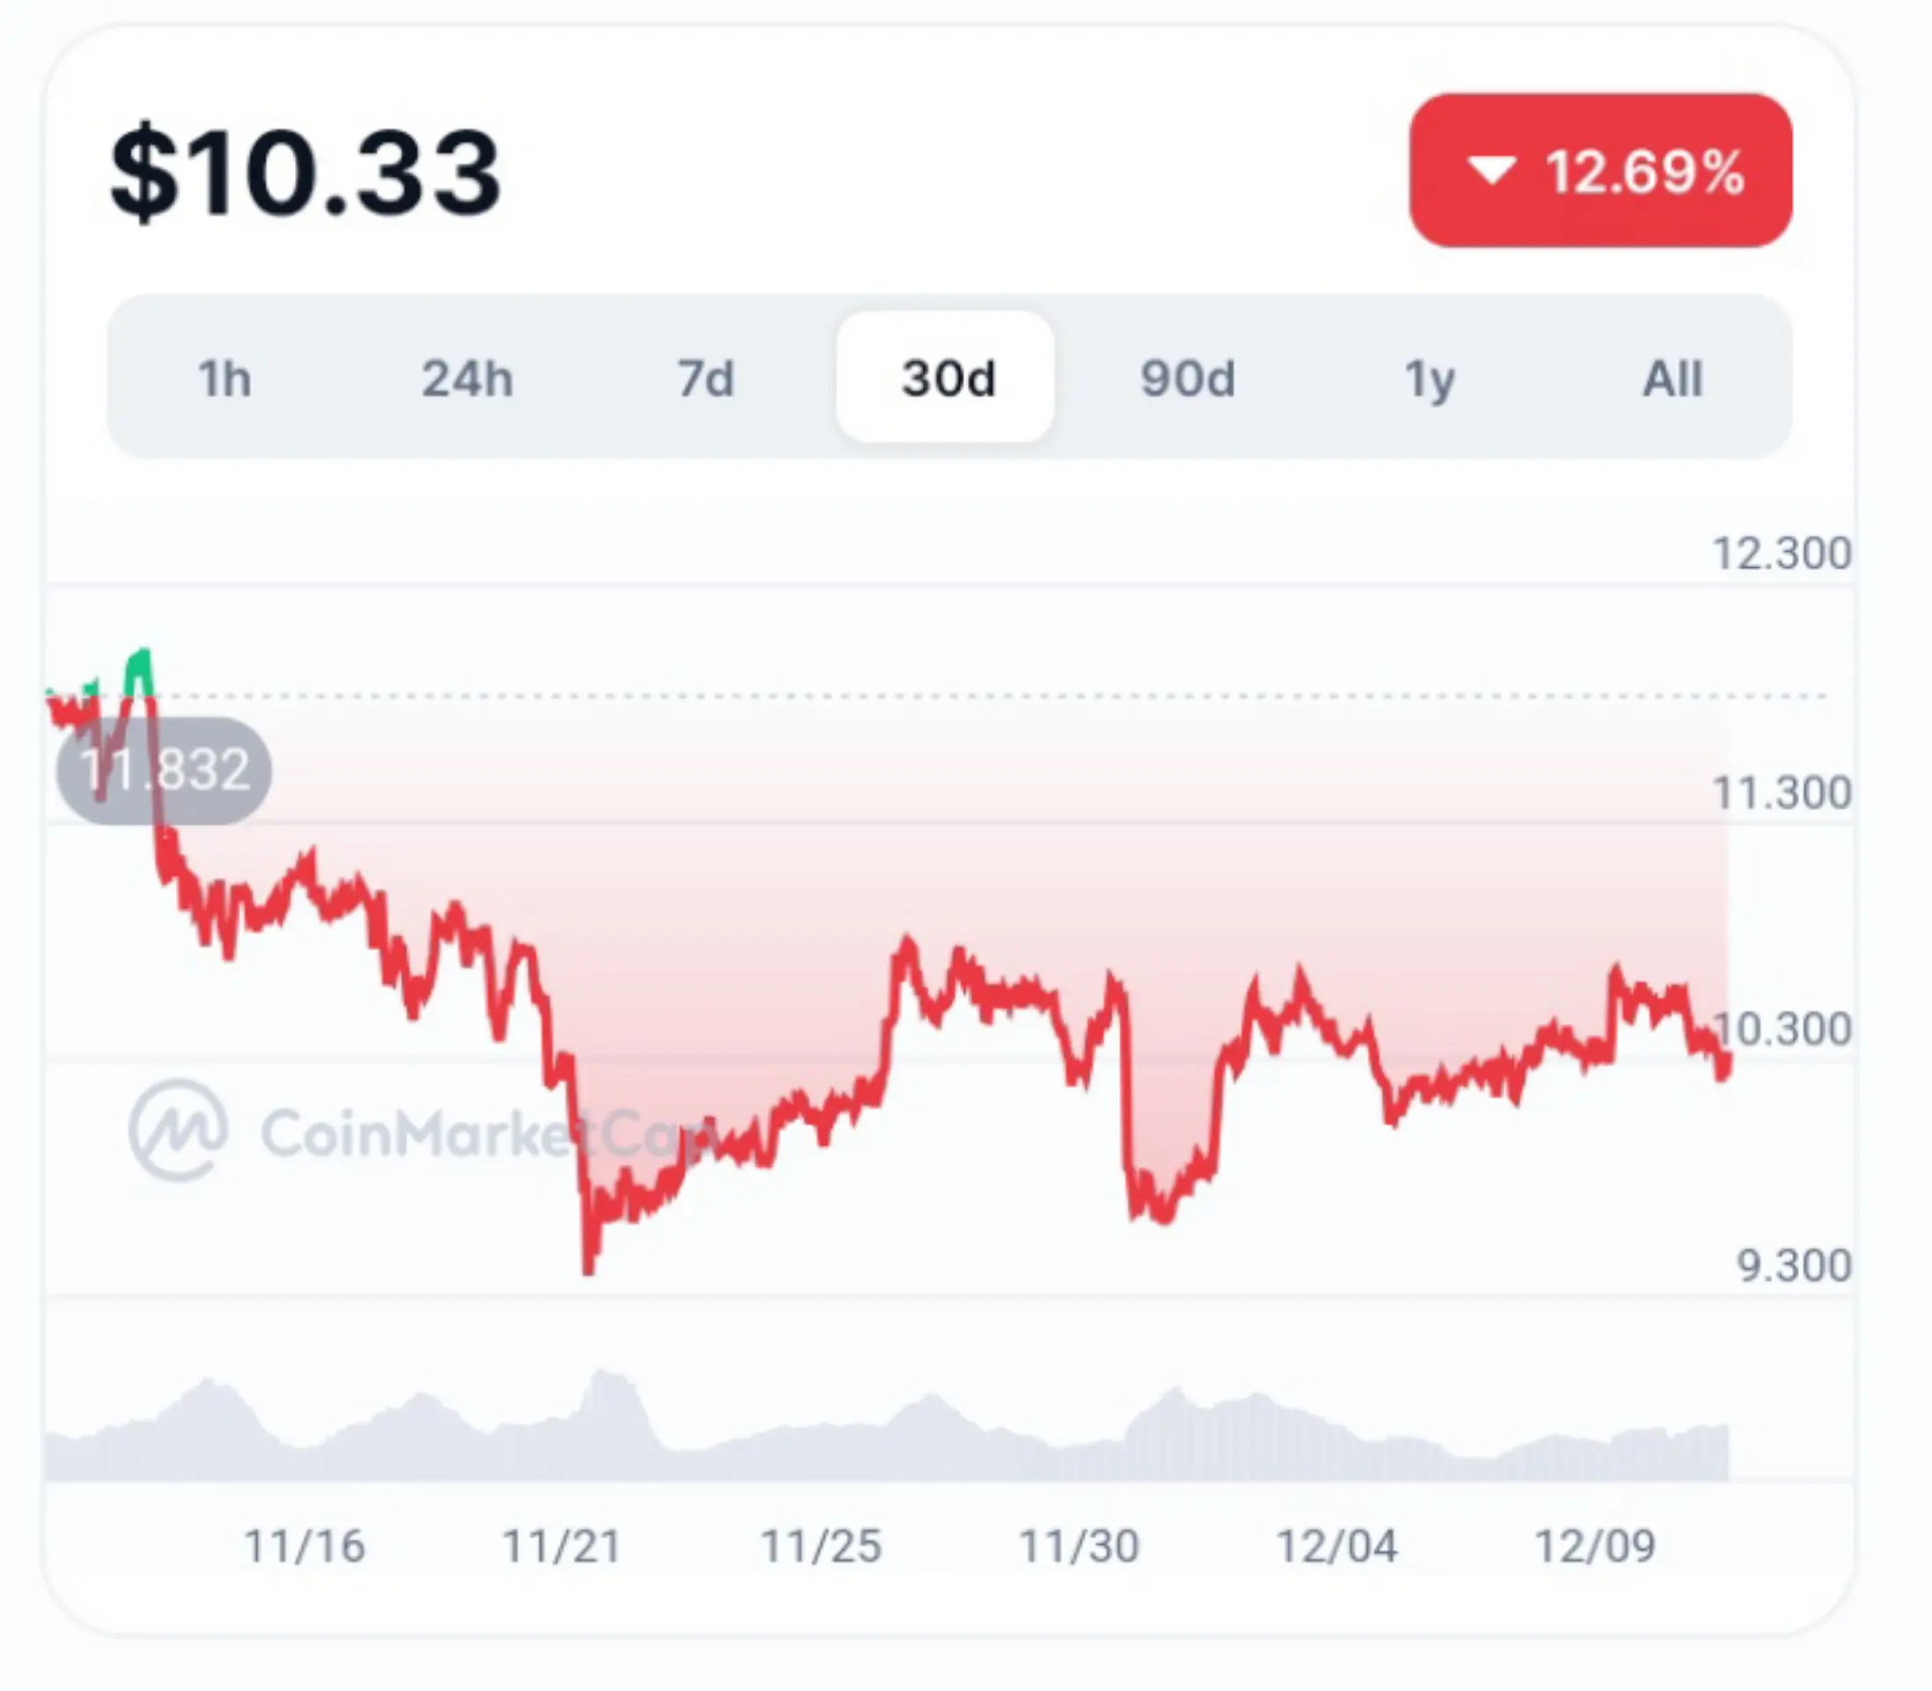Click the 11/16 date marker

pyautogui.click(x=304, y=1547)
